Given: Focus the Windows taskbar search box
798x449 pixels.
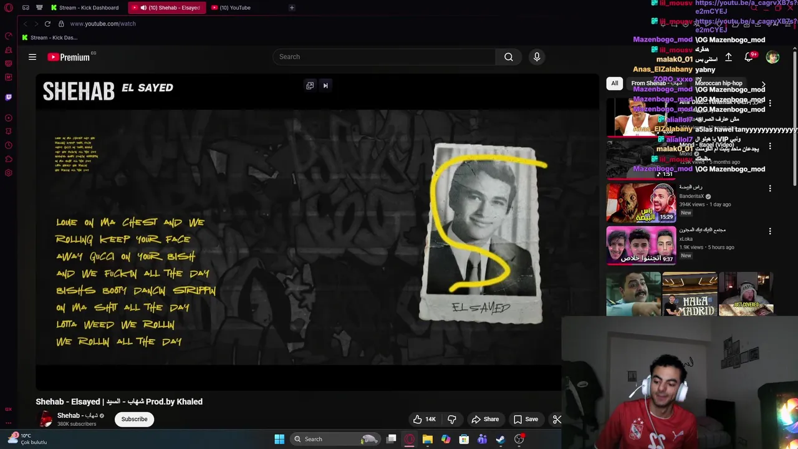Looking at the screenshot, I should pyautogui.click(x=335, y=439).
